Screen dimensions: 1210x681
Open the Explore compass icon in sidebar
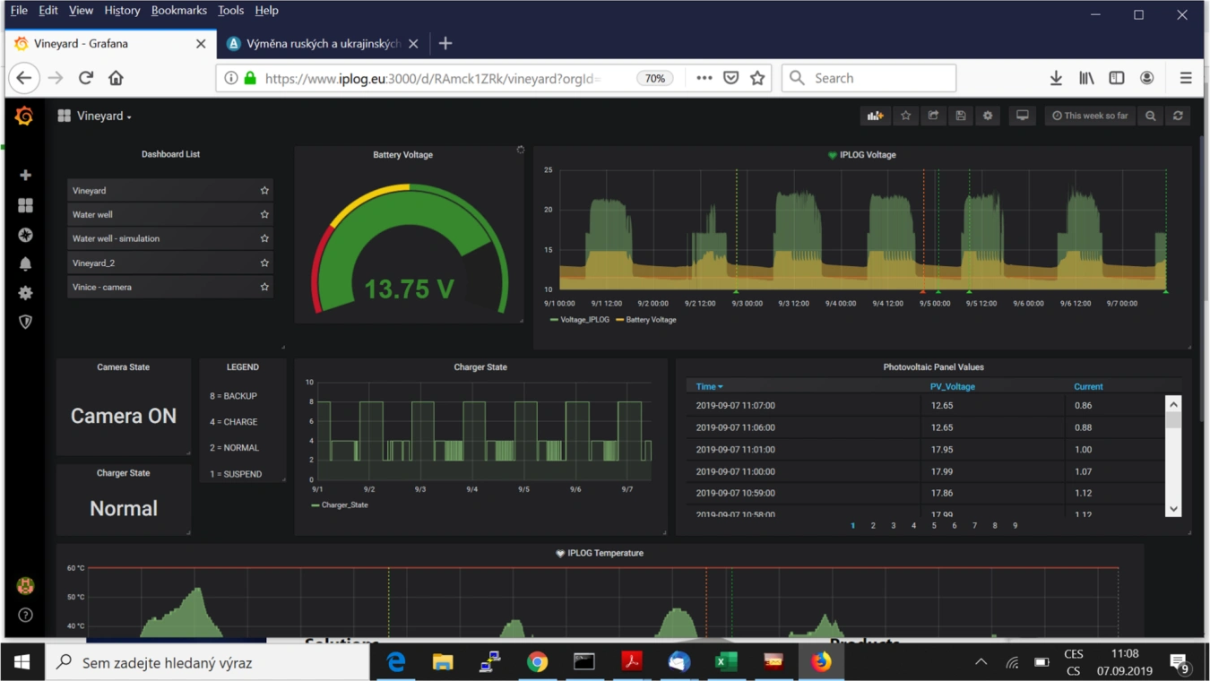pos(25,235)
